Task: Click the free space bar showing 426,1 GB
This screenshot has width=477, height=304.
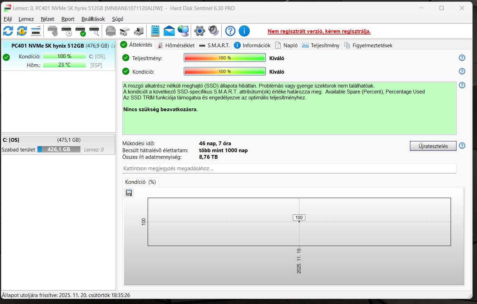Action: [59, 149]
